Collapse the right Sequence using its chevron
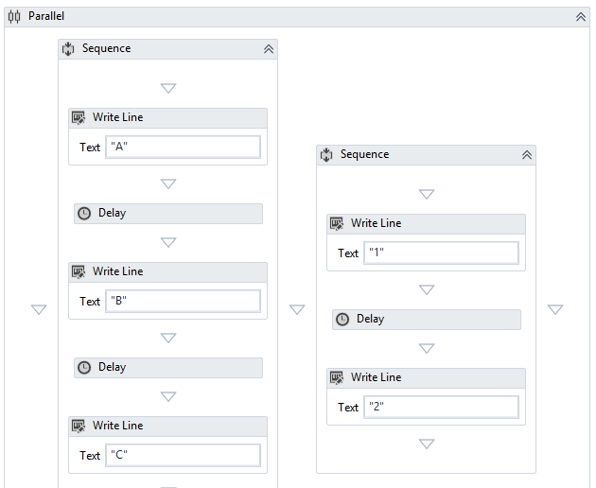The height and width of the screenshot is (488, 596). [x=526, y=154]
